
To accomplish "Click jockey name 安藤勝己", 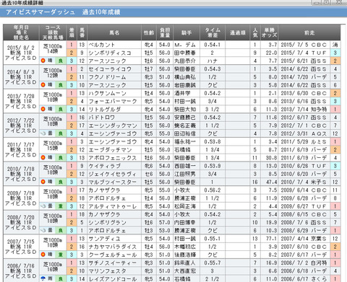I will coord(185,118).
